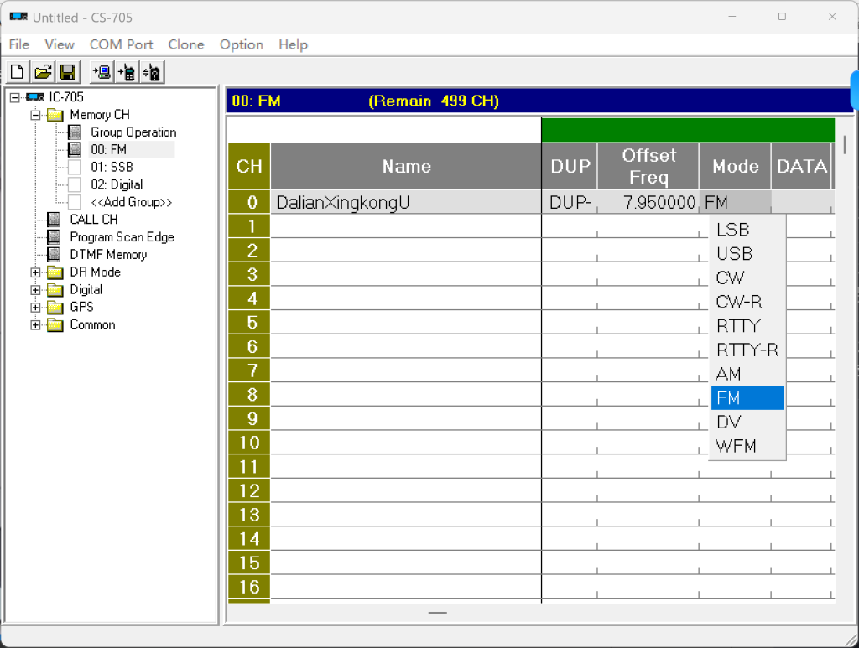The image size is (859, 648).
Task: Click the blank icon beside 02: Digital
Action: coord(75,184)
